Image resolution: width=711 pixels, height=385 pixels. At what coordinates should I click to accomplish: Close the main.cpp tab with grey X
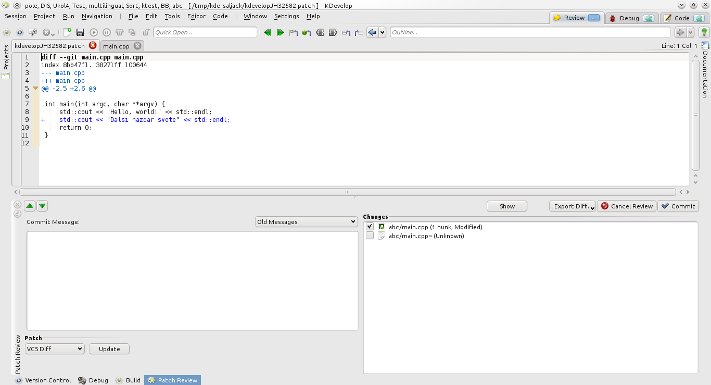pyautogui.click(x=137, y=46)
